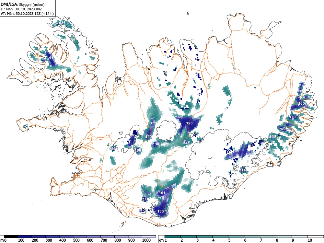Click the 188 value label
The width and height of the screenshot is (324, 243).
[x=283, y=129]
